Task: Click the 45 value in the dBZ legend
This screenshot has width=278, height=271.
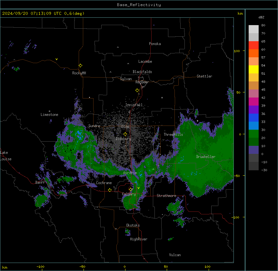Action: [263, 90]
